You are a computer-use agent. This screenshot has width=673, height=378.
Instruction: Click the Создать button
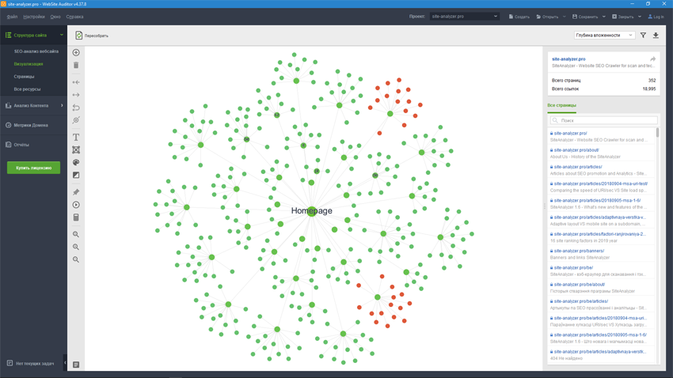(x=519, y=17)
